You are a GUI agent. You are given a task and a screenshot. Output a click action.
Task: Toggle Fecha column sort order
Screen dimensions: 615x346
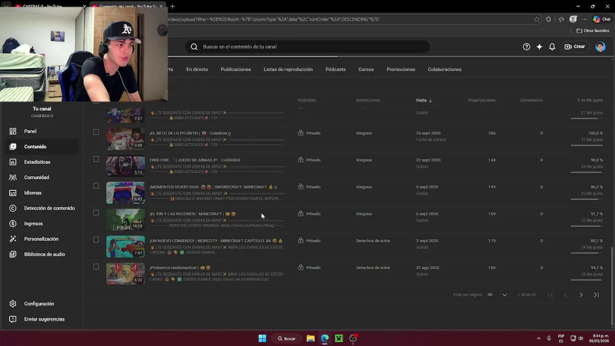(424, 100)
